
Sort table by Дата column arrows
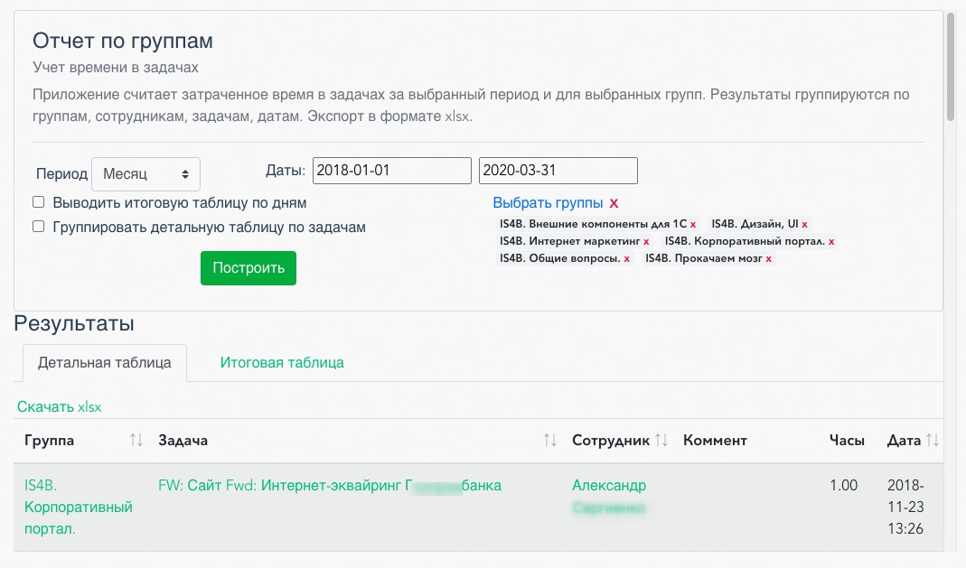tap(933, 441)
